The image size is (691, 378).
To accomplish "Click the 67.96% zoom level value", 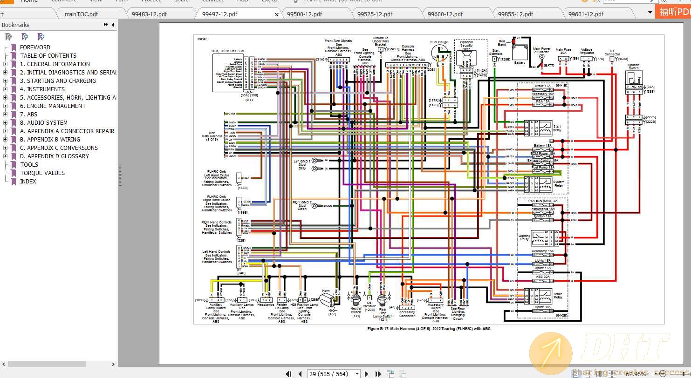I will coord(636,374).
